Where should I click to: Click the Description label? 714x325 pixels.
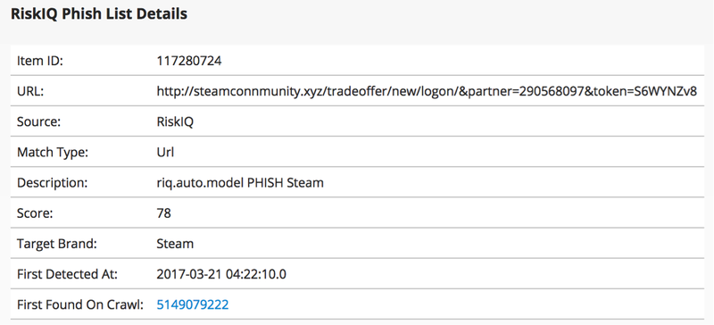pos(52,183)
